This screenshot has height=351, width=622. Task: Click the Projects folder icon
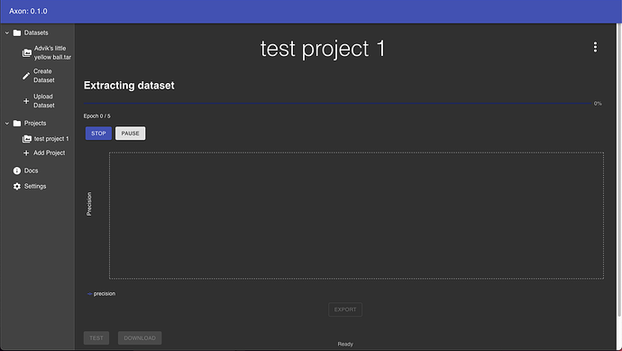(x=16, y=124)
